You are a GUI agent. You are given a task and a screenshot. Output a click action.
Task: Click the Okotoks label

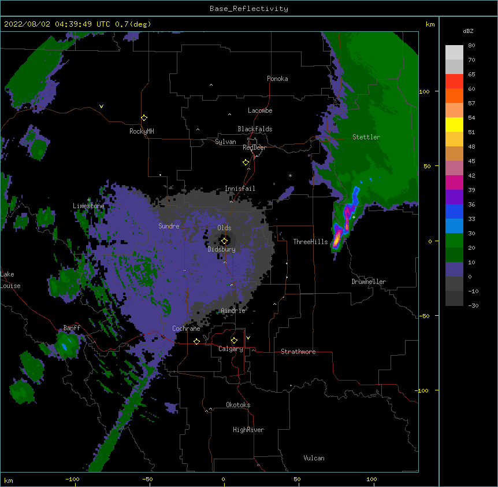point(238,405)
